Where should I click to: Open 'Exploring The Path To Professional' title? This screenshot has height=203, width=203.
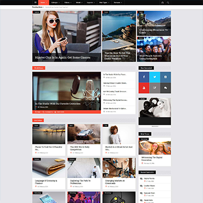click(80, 182)
